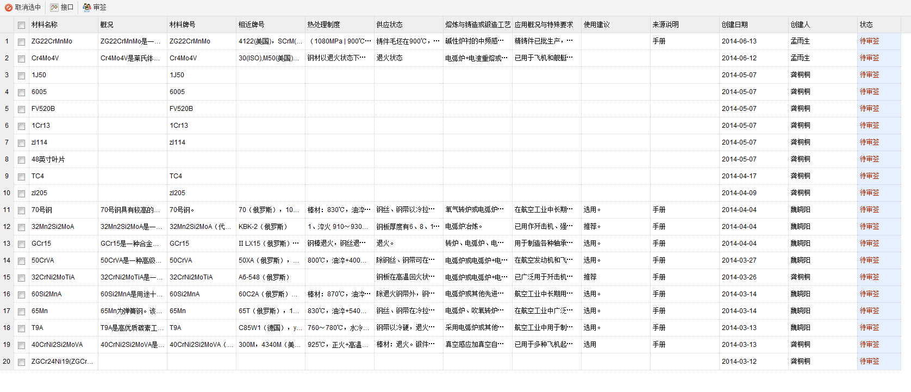The image size is (911, 392).
Task: Click KBK-2（俄罗斯） similar grade cell
Action: (270, 227)
